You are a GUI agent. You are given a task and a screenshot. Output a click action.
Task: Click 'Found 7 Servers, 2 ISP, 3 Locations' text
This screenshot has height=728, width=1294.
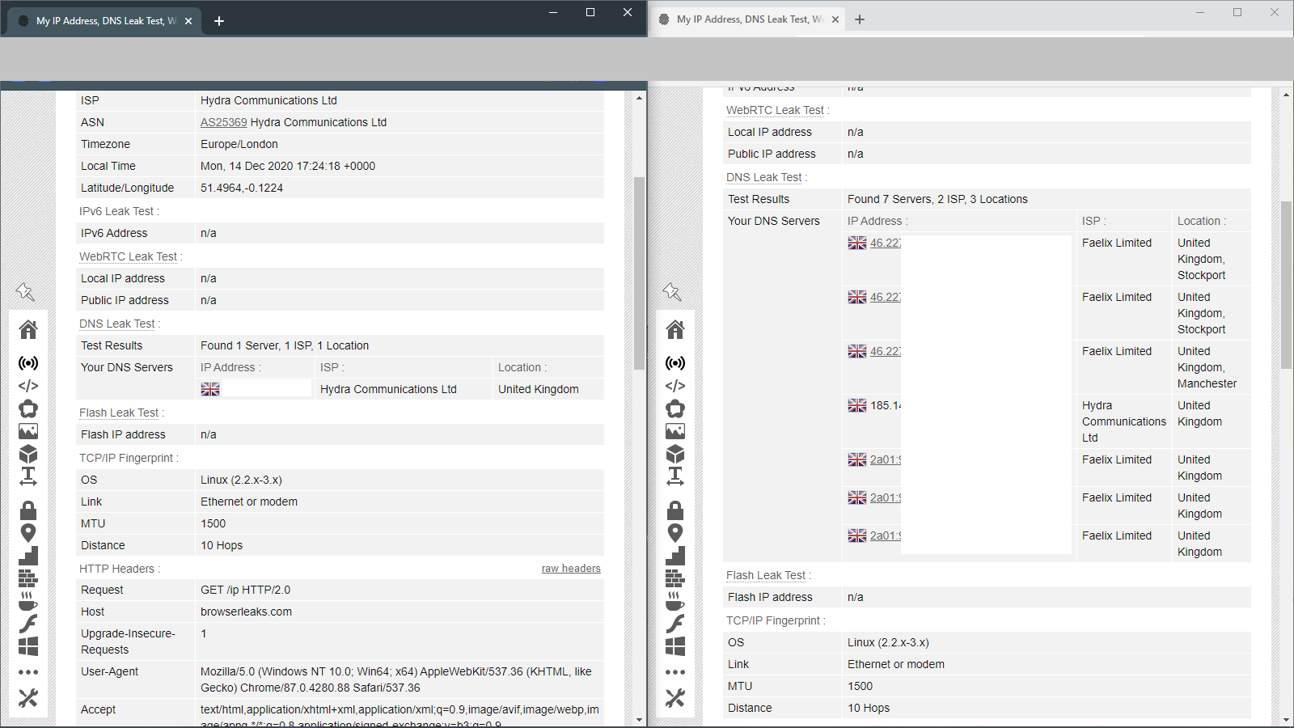[937, 199]
